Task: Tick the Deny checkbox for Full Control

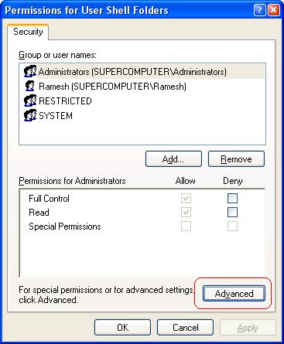Action: tap(232, 199)
